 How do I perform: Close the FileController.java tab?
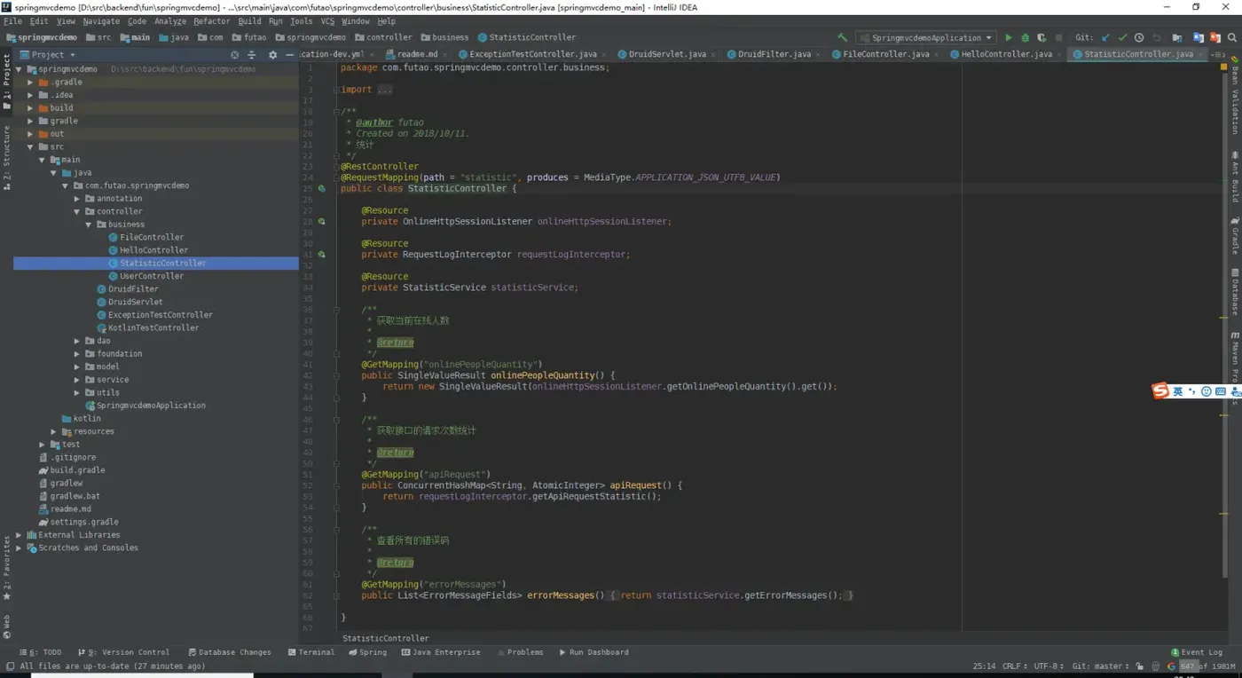(937, 54)
